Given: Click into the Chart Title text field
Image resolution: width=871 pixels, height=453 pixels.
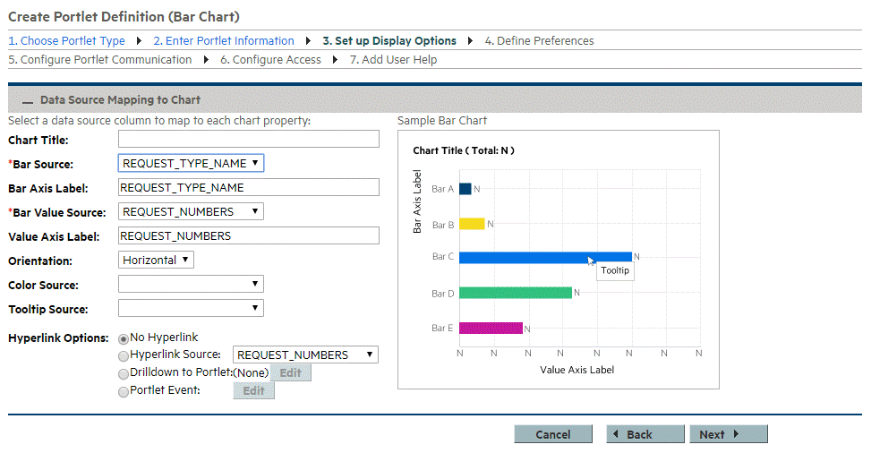Looking at the screenshot, I should pos(249,139).
